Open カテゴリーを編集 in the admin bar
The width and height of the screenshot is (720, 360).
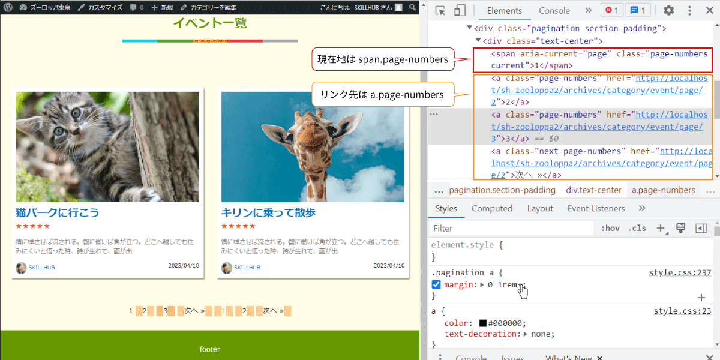[x=208, y=7]
